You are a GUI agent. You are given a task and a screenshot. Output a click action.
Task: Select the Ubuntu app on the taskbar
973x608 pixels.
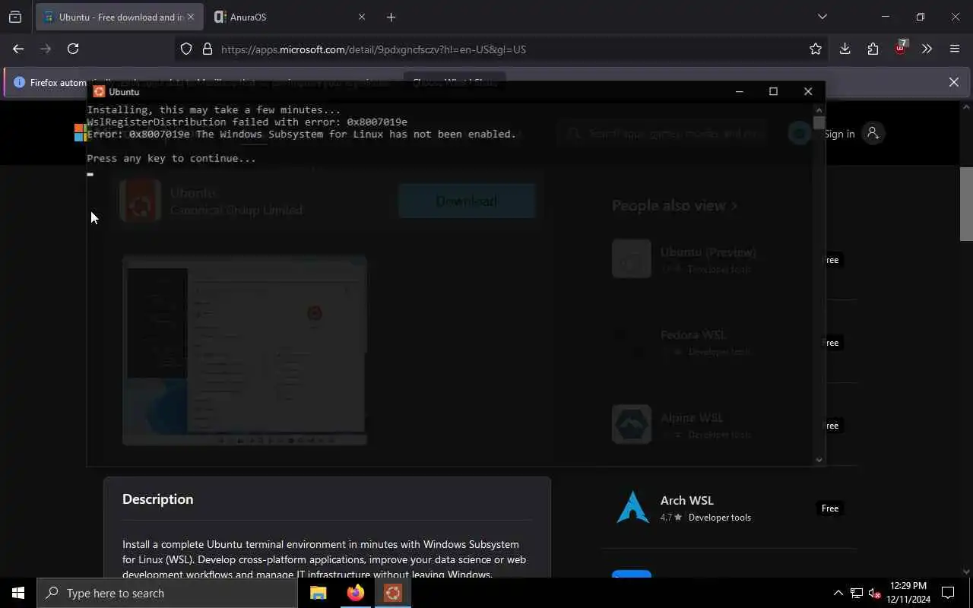tap(393, 593)
